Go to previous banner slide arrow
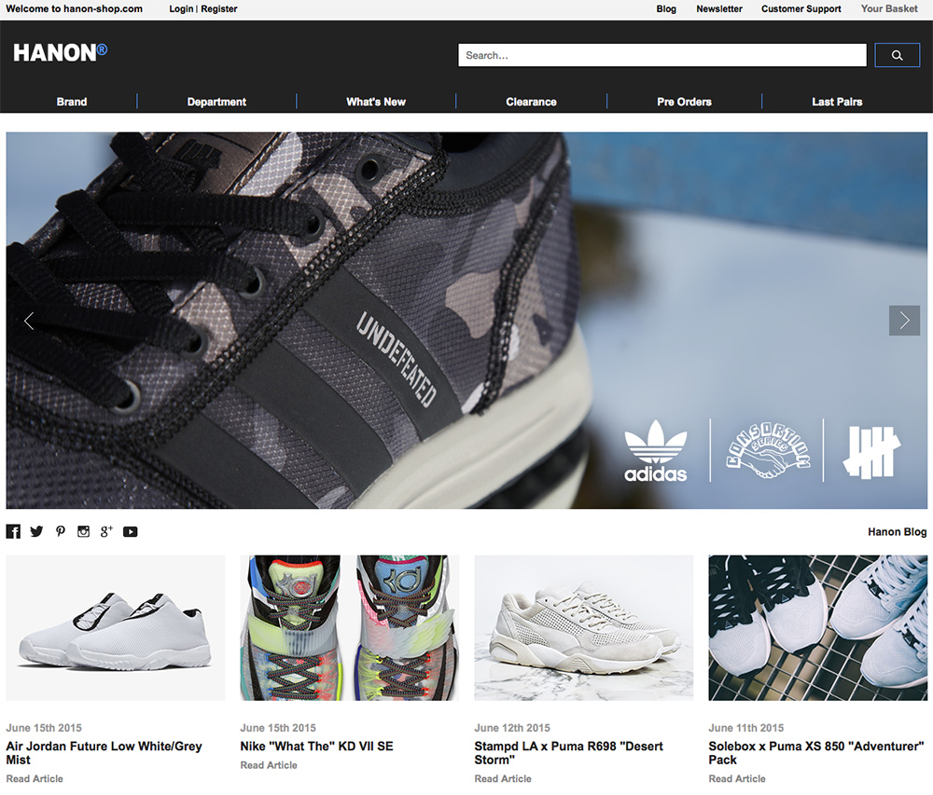Viewport: 933px width, 795px height. tap(29, 321)
